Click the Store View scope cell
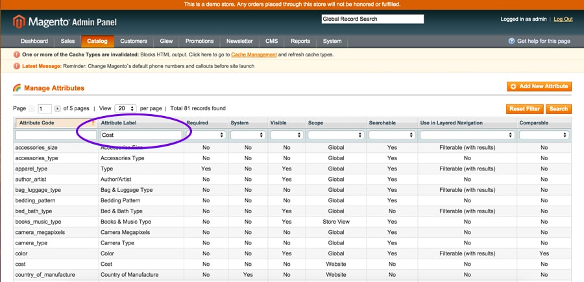This screenshot has height=282, width=584. [x=336, y=222]
